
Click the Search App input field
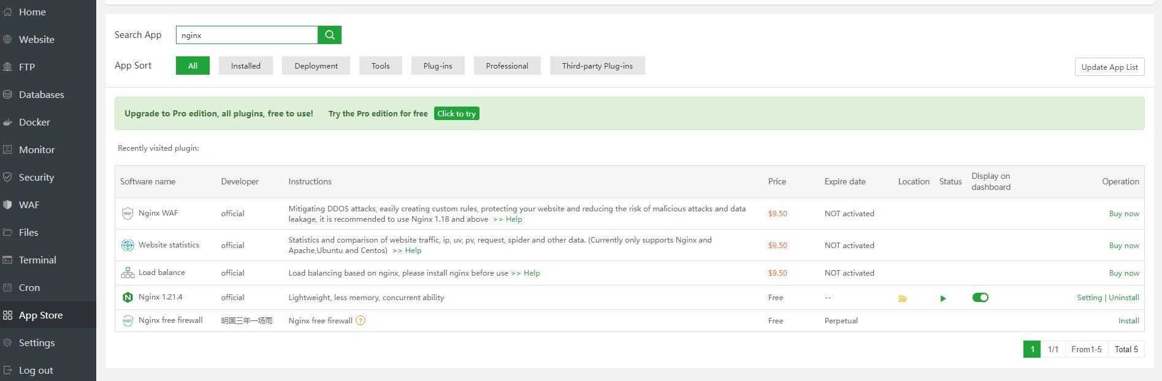pyautogui.click(x=247, y=35)
